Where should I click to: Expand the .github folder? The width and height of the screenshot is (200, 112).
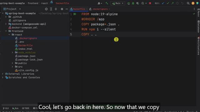coord(6,17)
